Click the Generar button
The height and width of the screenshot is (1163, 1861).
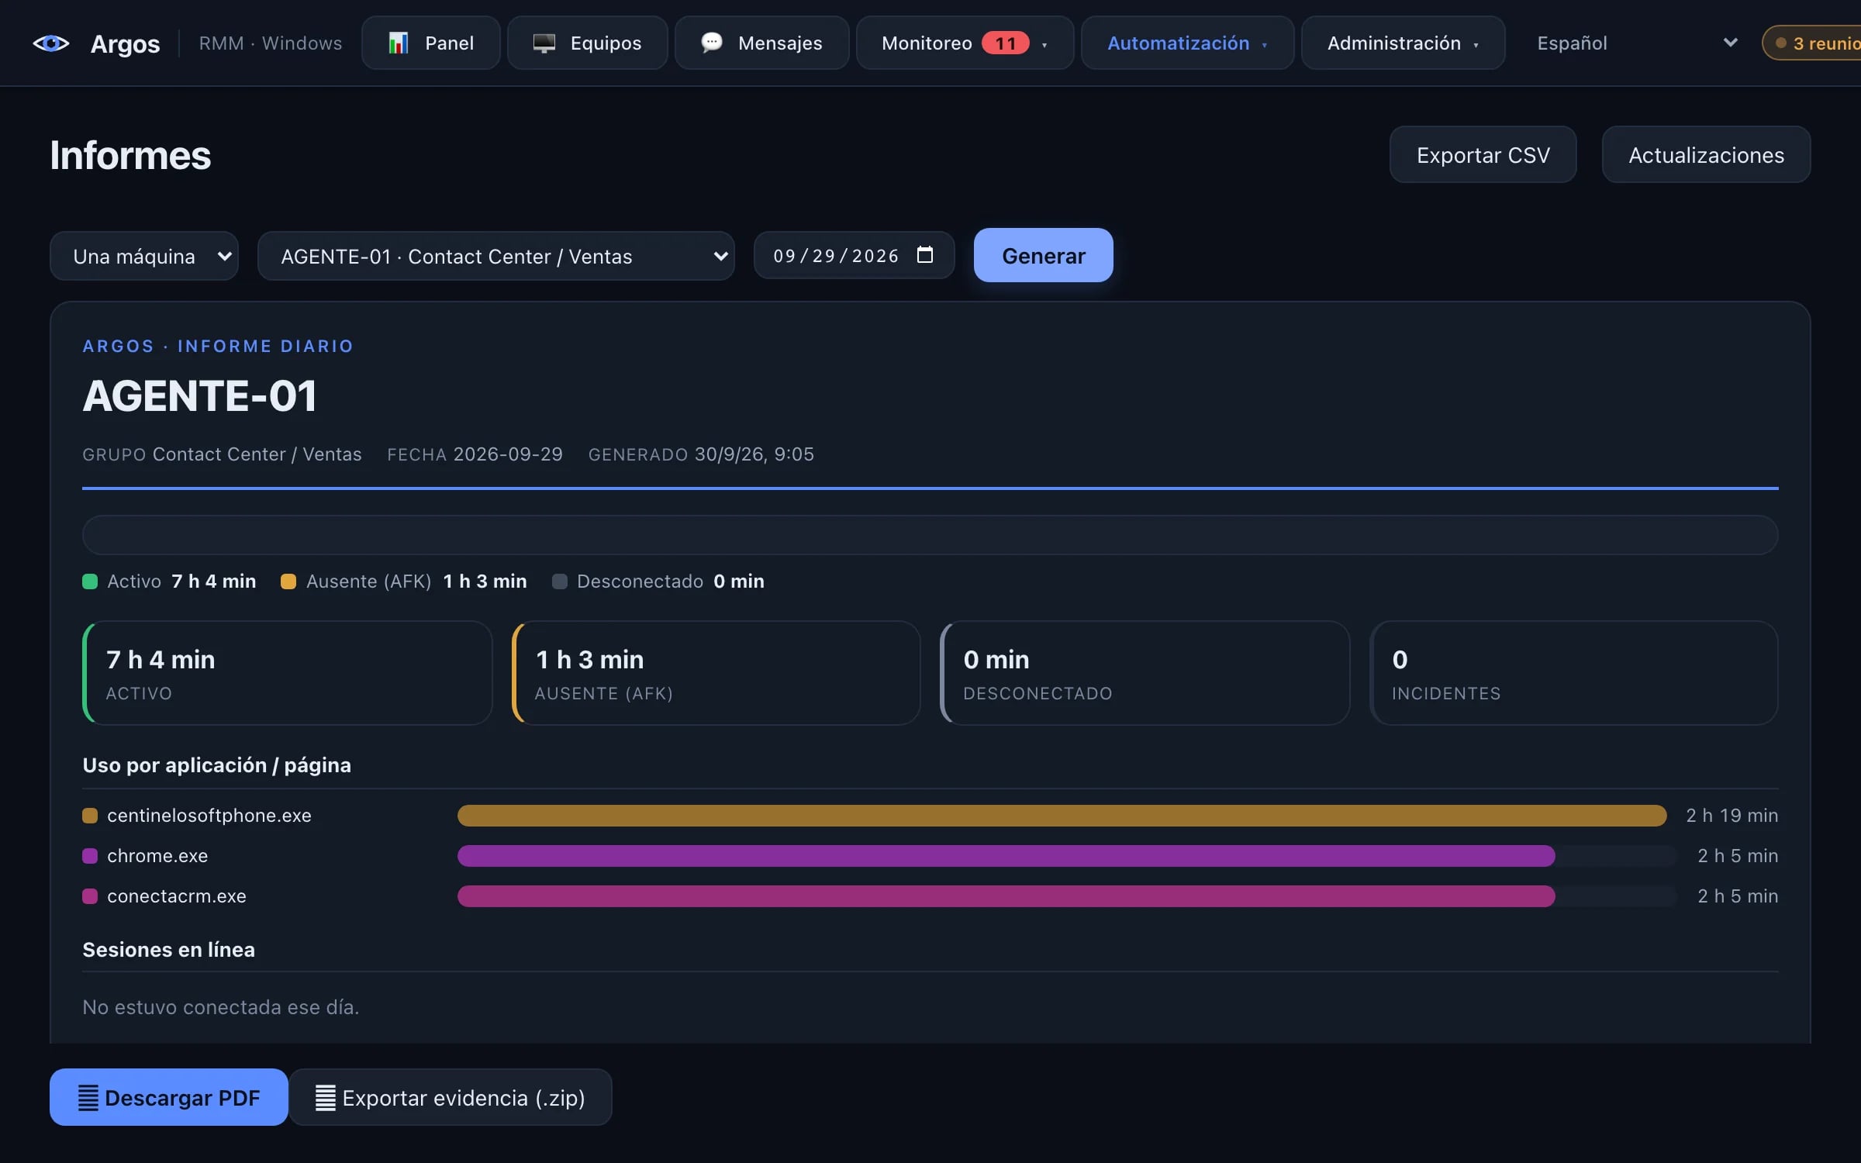tap(1043, 255)
